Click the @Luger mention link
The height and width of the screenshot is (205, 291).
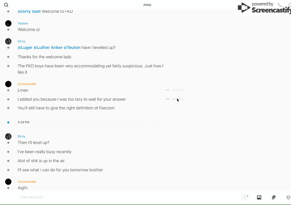click(x=25, y=47)
